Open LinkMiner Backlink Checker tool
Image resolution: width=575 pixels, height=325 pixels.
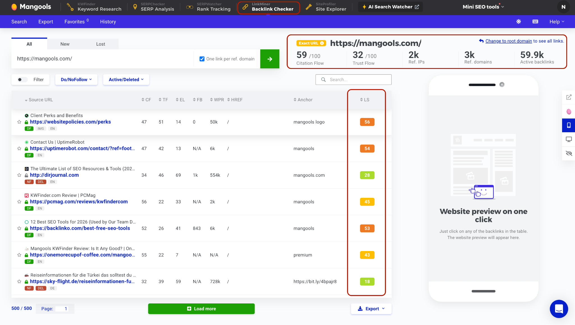[268, 7]
